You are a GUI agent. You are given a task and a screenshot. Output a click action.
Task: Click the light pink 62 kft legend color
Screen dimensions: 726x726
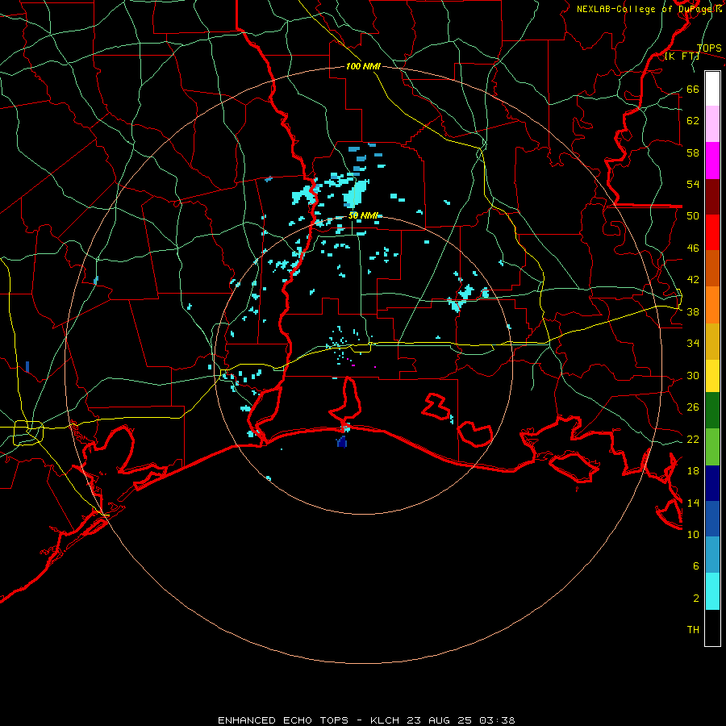(712, 123)
